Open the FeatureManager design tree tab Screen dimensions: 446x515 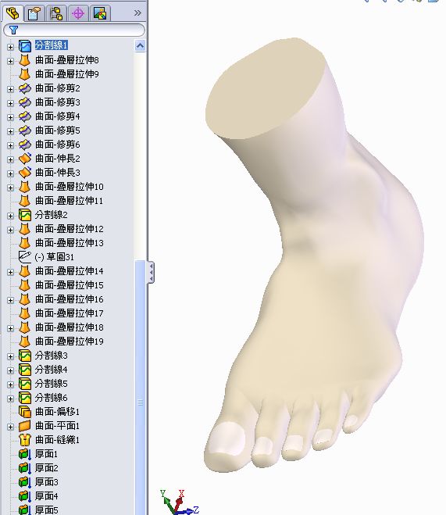(x=12, y=13)
